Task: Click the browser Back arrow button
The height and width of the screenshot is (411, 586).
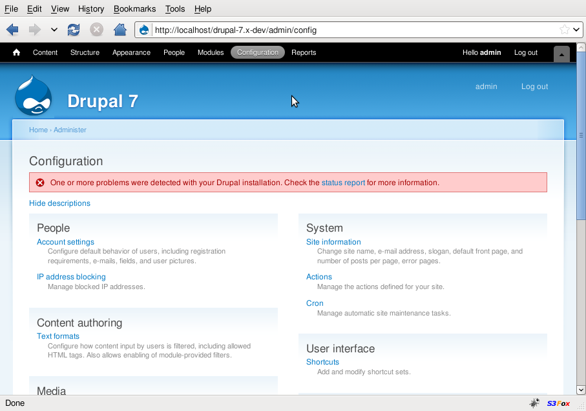Action: click(13, 30)
